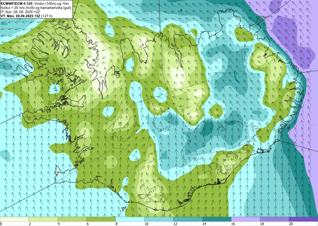This screenshot has height=226, width=318.
Task: Click the orange marker on the southwest peninsula
Action: 58,172
